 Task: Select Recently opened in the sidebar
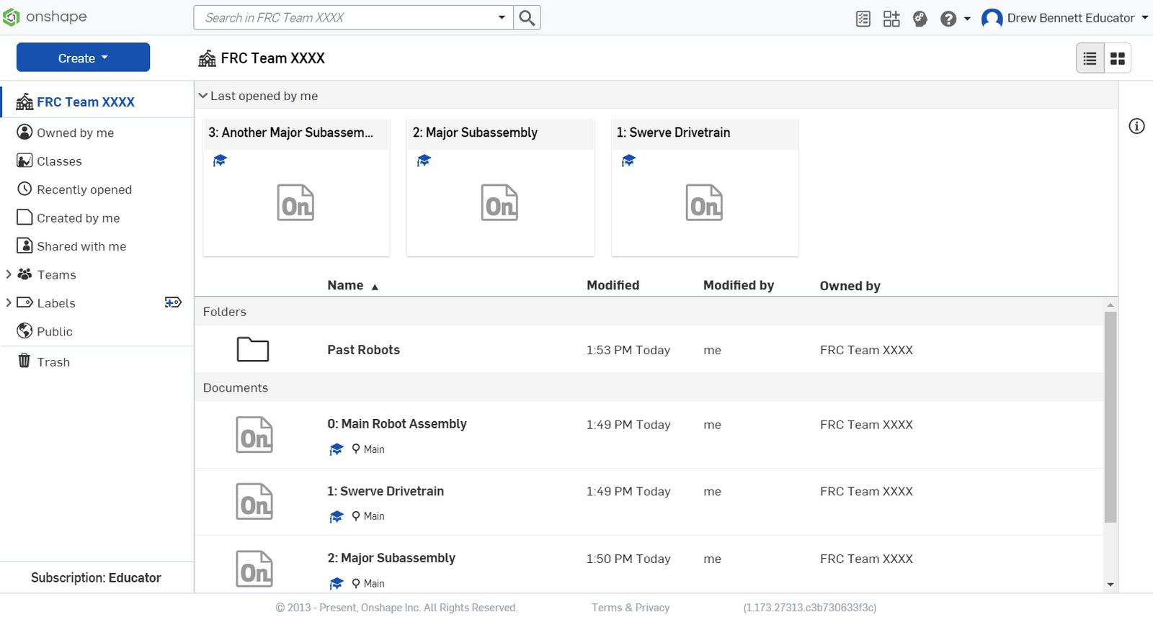pos(84,189)
